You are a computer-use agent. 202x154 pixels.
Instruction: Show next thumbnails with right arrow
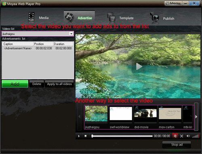(196, 117)
